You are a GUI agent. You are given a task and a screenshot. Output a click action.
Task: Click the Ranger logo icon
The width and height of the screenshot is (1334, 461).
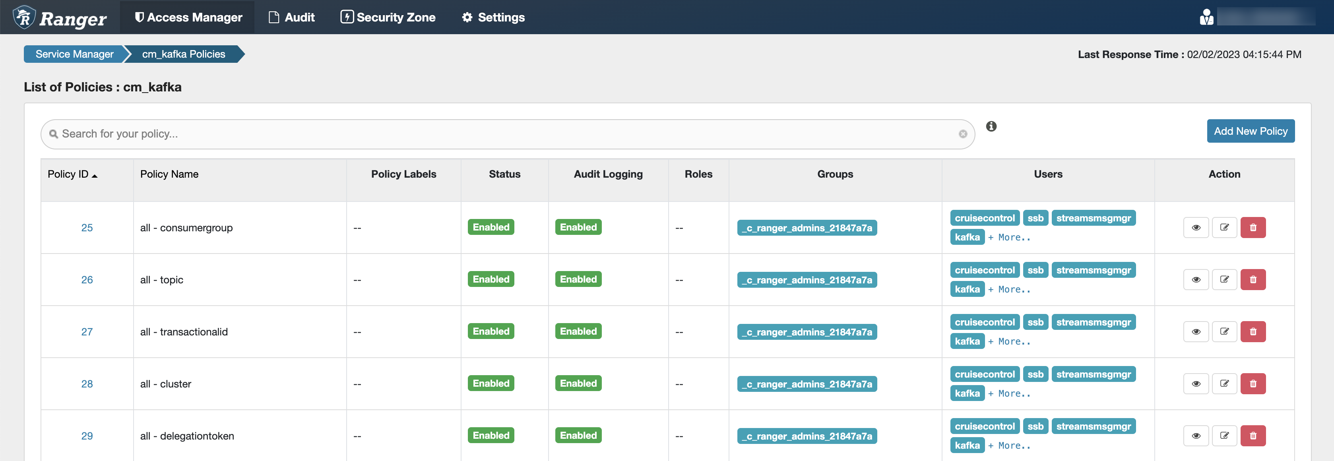24,17
